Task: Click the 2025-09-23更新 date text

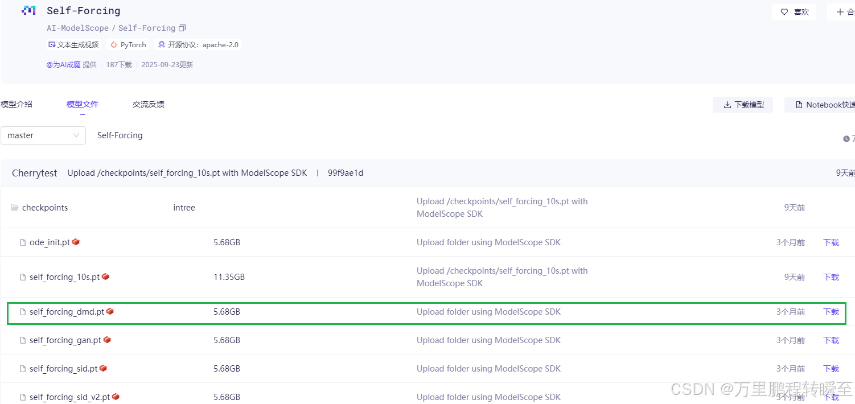Action: (x=167, y=65)
